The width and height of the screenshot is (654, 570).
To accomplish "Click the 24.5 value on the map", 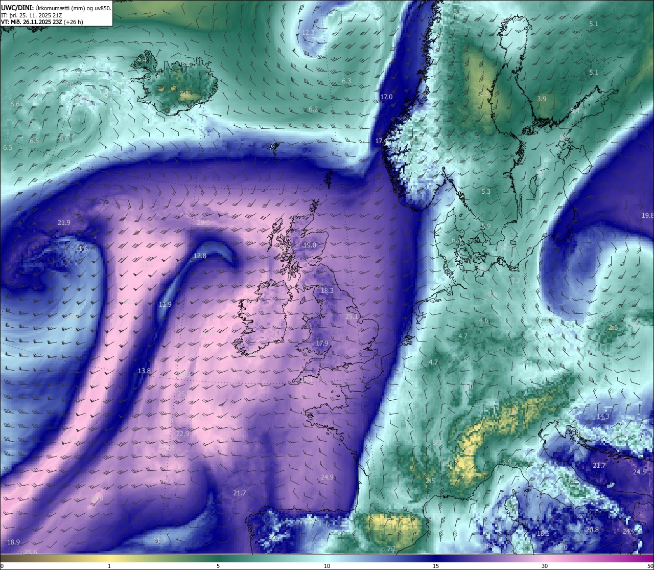I will (640, 472).
